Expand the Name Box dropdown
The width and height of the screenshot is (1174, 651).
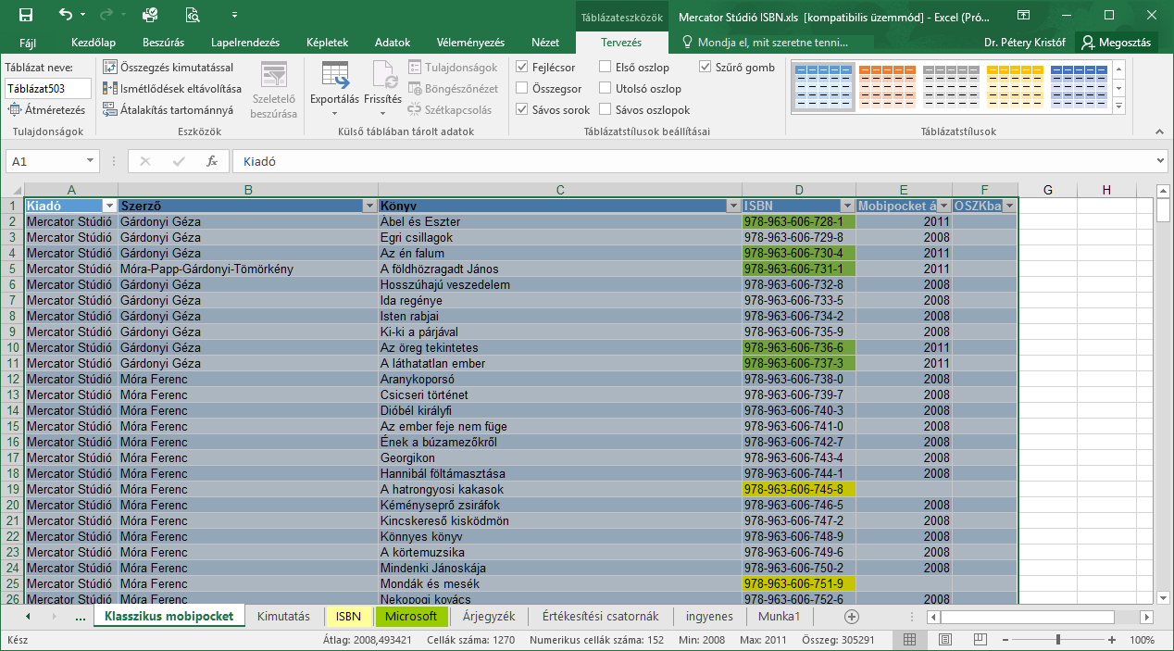pyautogui.click(x=90, y=161)
